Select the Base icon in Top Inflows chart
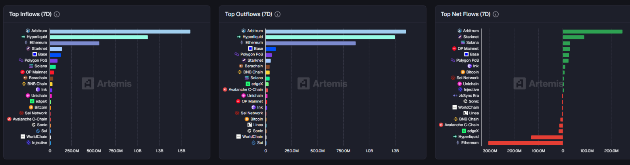The height and width of the screenshot is (165, 630). [x=35, y=54]
